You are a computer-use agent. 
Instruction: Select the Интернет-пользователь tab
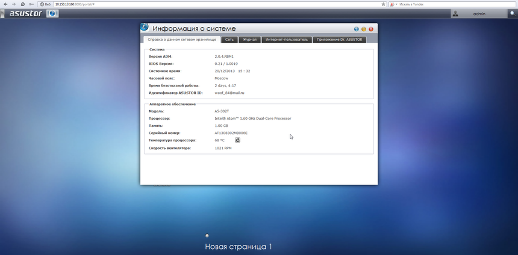click(x=286, y=40)
